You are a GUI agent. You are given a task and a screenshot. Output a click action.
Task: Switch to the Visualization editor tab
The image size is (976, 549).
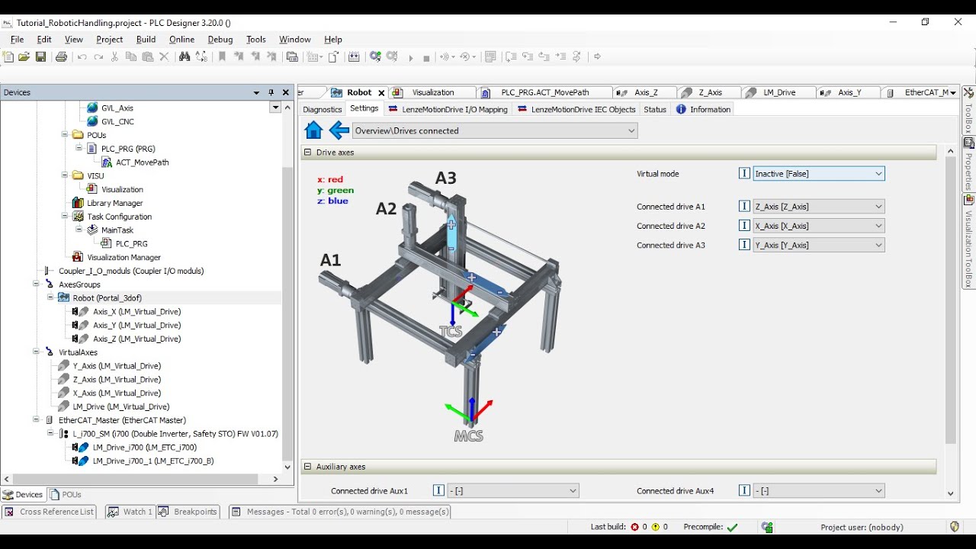(x=433, y=93)
